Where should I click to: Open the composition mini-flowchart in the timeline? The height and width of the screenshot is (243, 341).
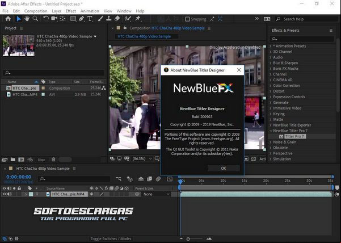point(119,179)
